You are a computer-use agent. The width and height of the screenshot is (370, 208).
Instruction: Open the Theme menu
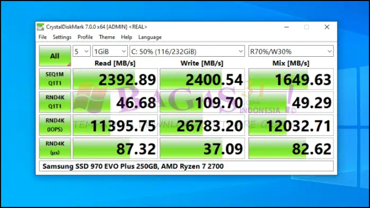click(x=107, y=37)
